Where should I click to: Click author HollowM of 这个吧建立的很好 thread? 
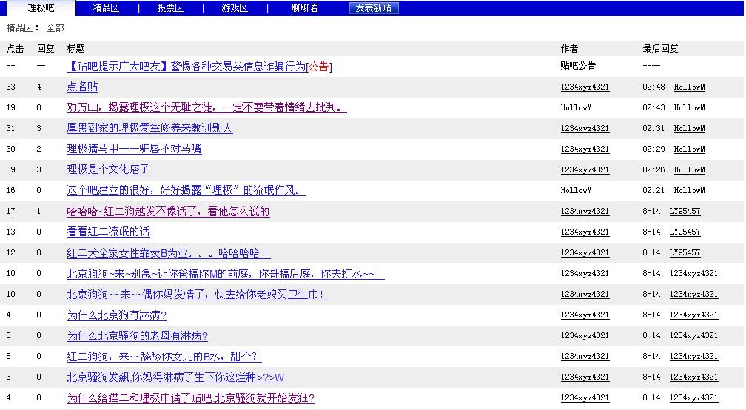point(576,191)
